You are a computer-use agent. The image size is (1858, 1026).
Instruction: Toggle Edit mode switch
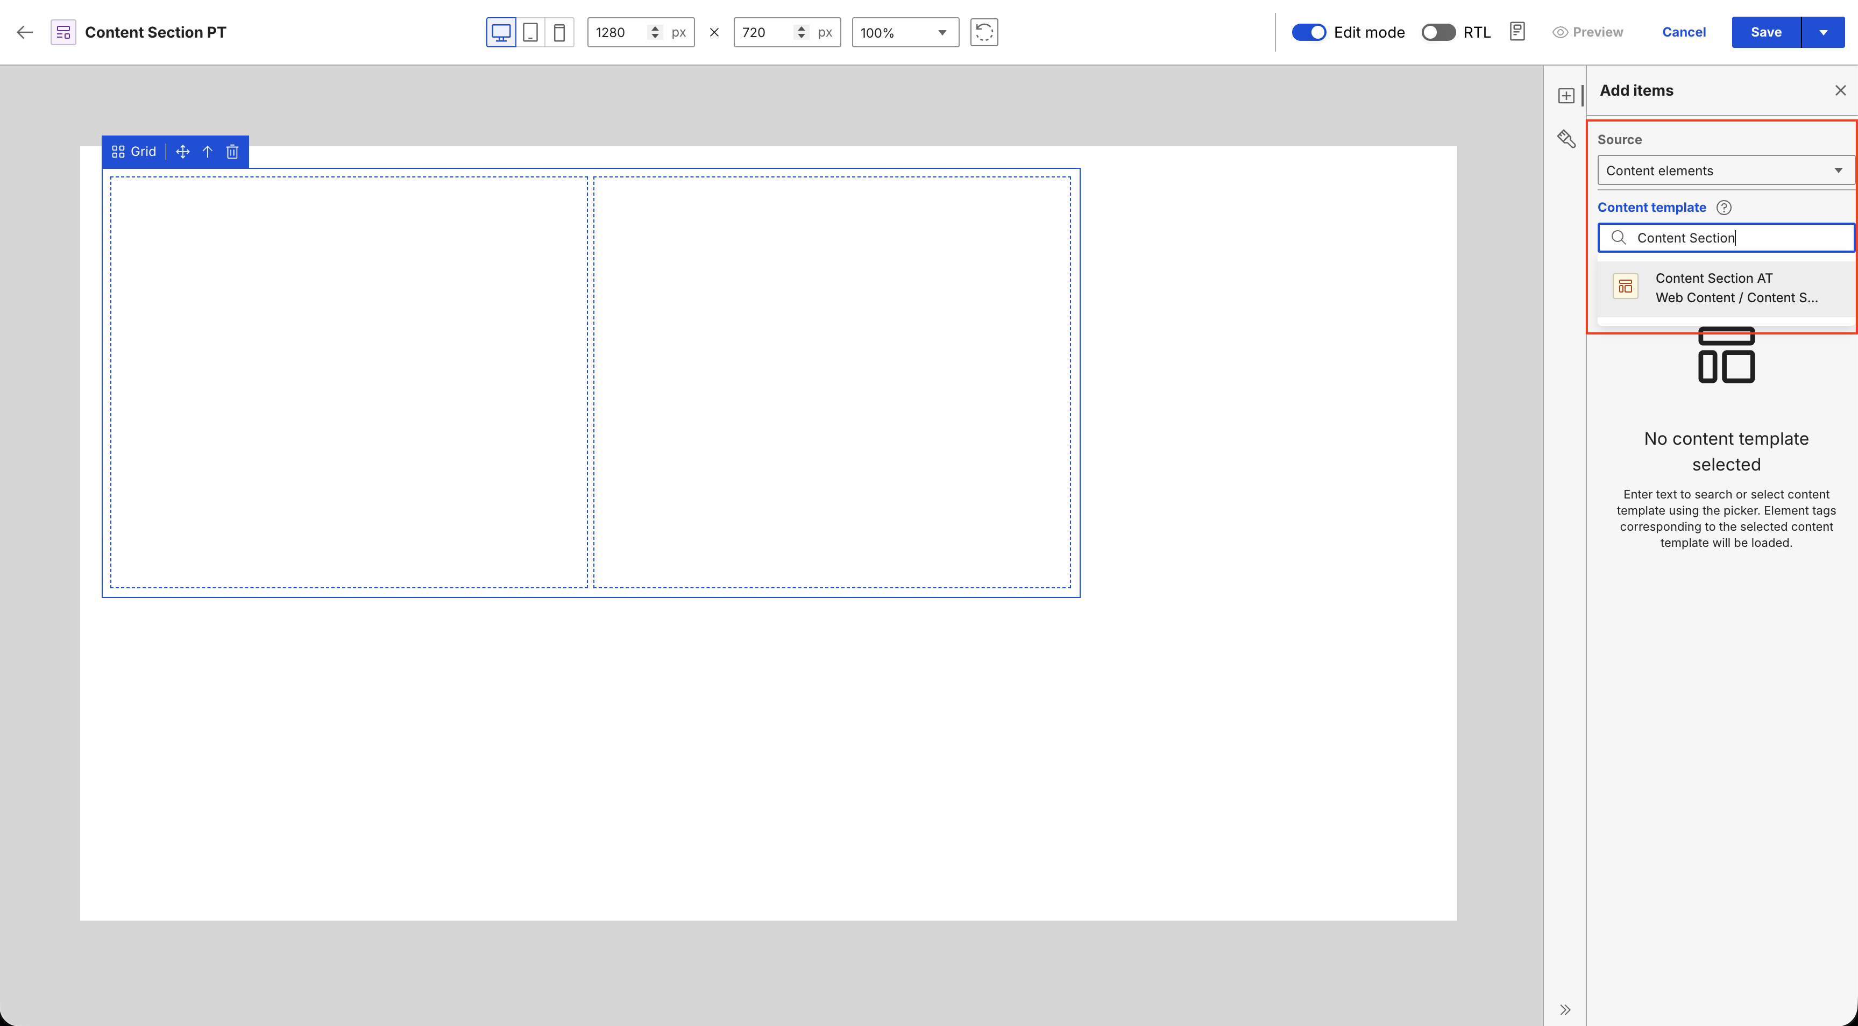[x=1308, y=32]
